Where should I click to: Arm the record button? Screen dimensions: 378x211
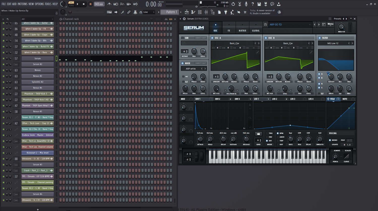90,4
